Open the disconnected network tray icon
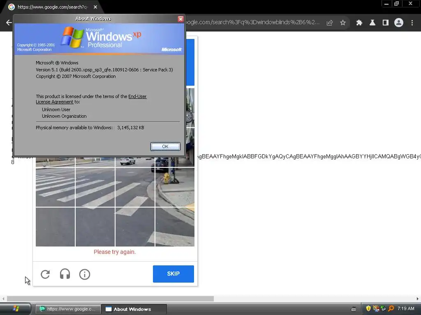The image size is (421, 315). click(x=376, y=308)
